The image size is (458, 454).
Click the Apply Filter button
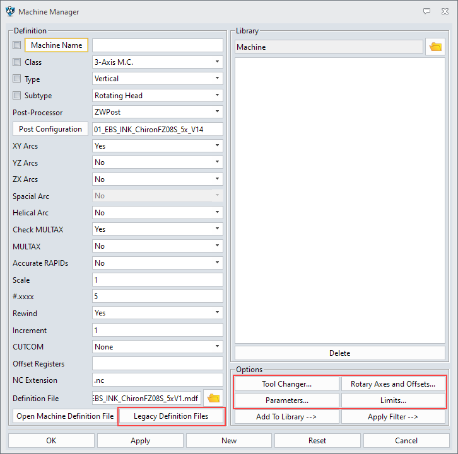click(393, 417)
